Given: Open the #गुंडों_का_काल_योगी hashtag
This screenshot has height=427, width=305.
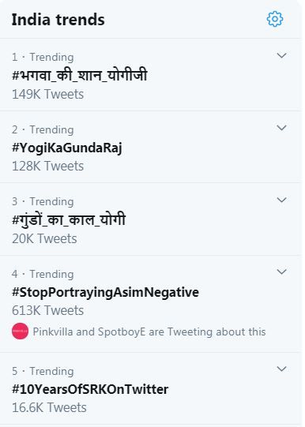Looking at the screenshot, I should click(69, 219).
